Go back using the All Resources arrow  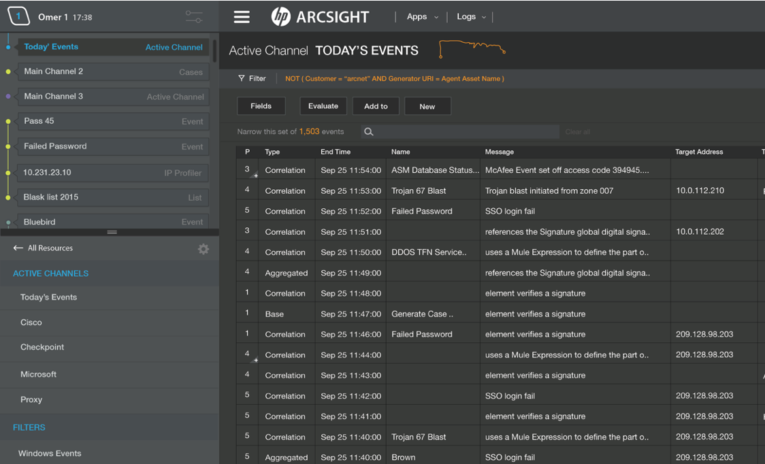coord(18,248)
